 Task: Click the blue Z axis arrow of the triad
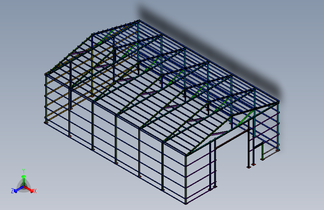(19, 189)
